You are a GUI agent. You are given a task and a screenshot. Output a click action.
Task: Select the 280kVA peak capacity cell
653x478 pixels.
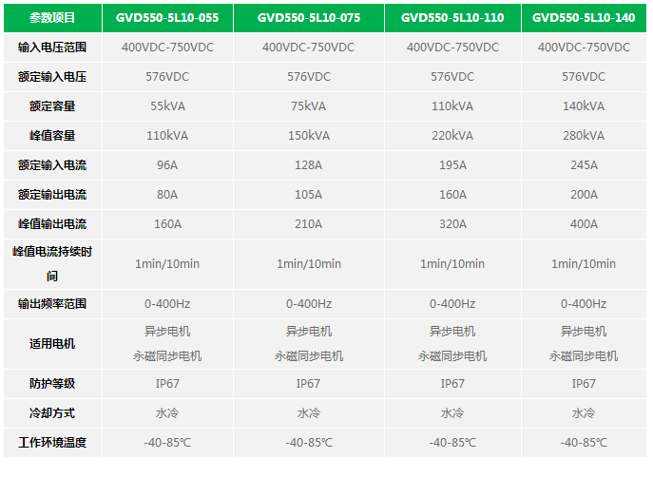[584, 136]
